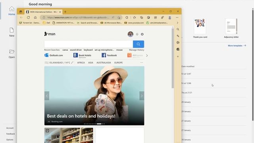Open the Outlook.com quick link
254x143 pixels.
click(54, 55)
